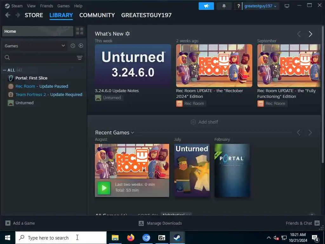This screenshot has height=244, width=325.
Task: Switch to collections grid view icon
Action: (80, 31)
